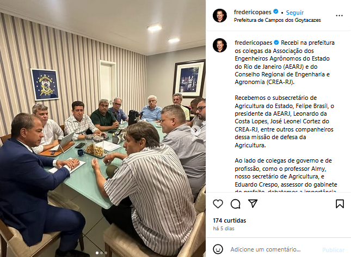Focus the 'Adicione um comentário' field
This screenshot has height=257, width=351.
tap(266, 249)
